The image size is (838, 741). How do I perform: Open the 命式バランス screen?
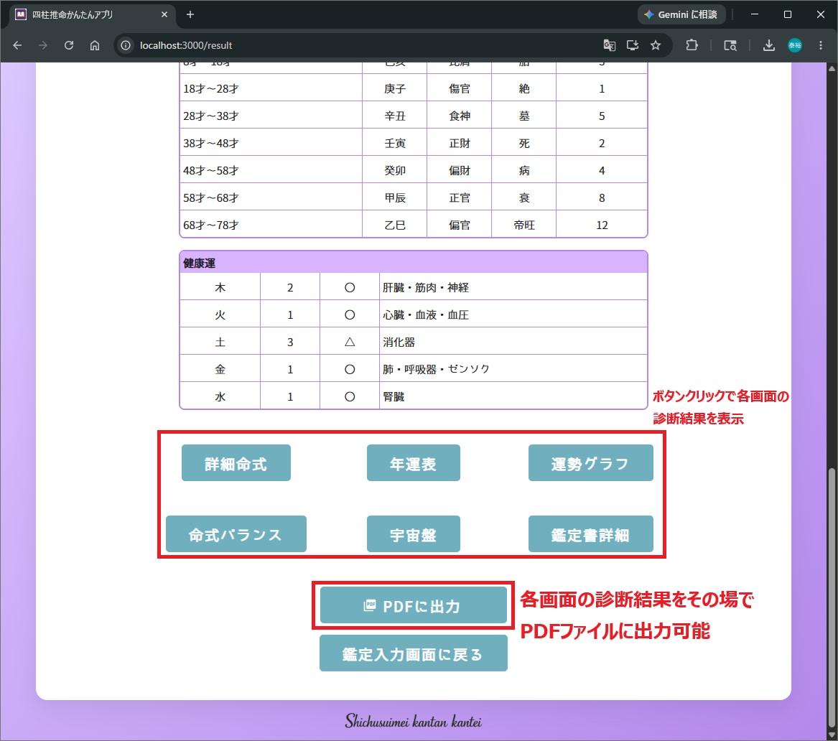tap(236, 534)
